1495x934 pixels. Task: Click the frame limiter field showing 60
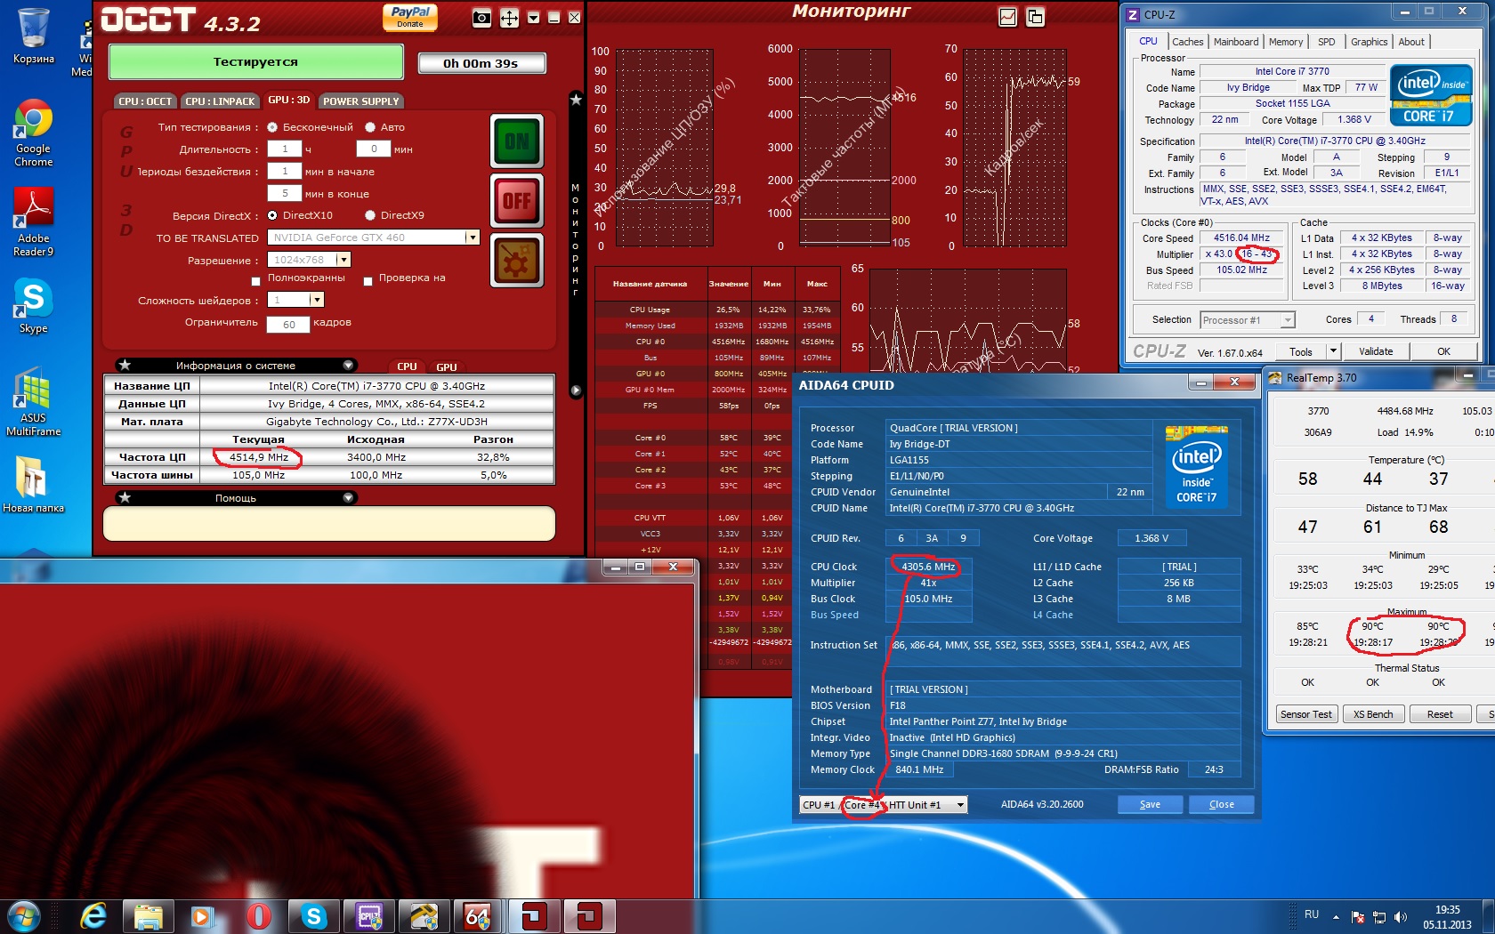click(288, 325)
